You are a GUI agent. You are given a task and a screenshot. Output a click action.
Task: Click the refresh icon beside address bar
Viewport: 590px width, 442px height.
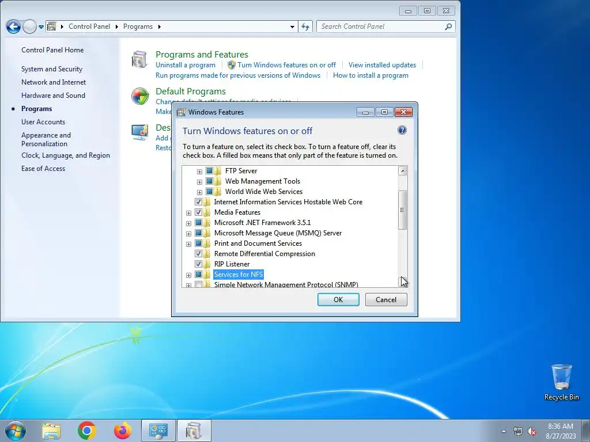pos(305,26)
